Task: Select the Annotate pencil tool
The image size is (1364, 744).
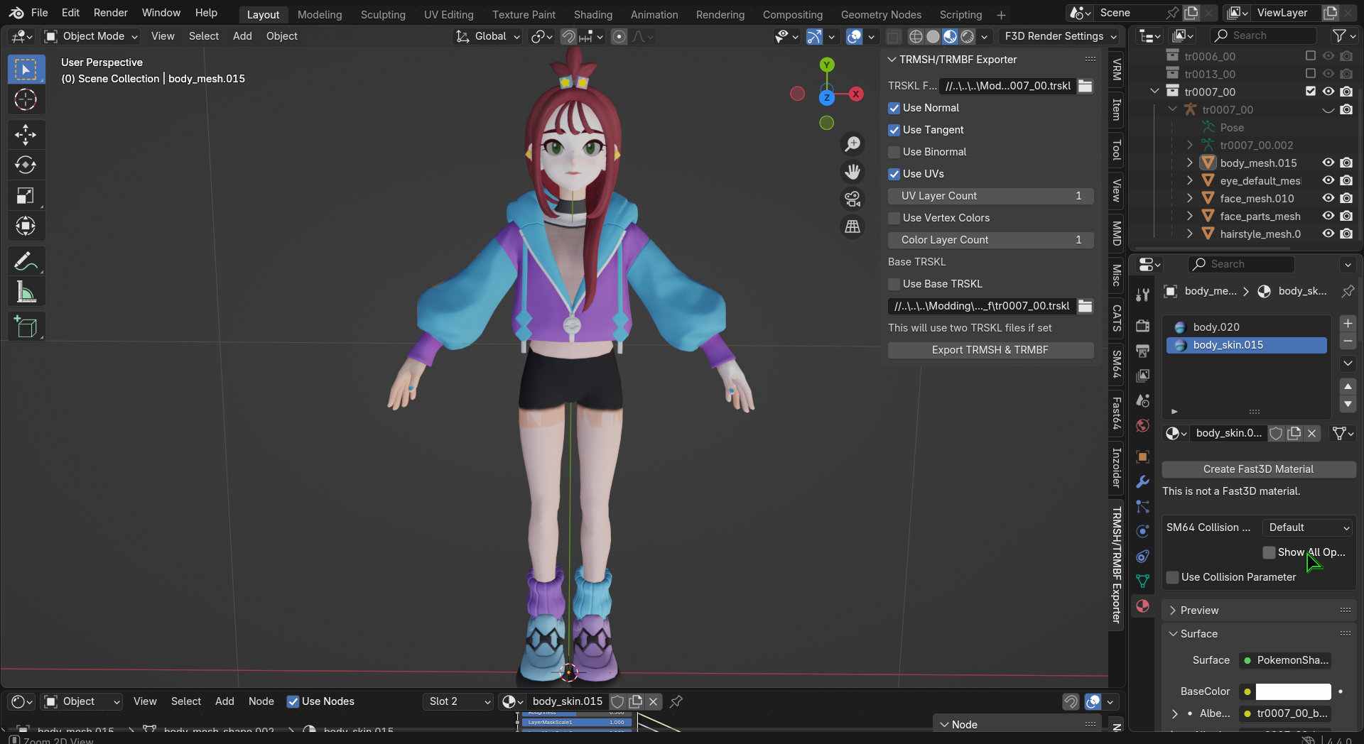Action: tap(26, 261)
